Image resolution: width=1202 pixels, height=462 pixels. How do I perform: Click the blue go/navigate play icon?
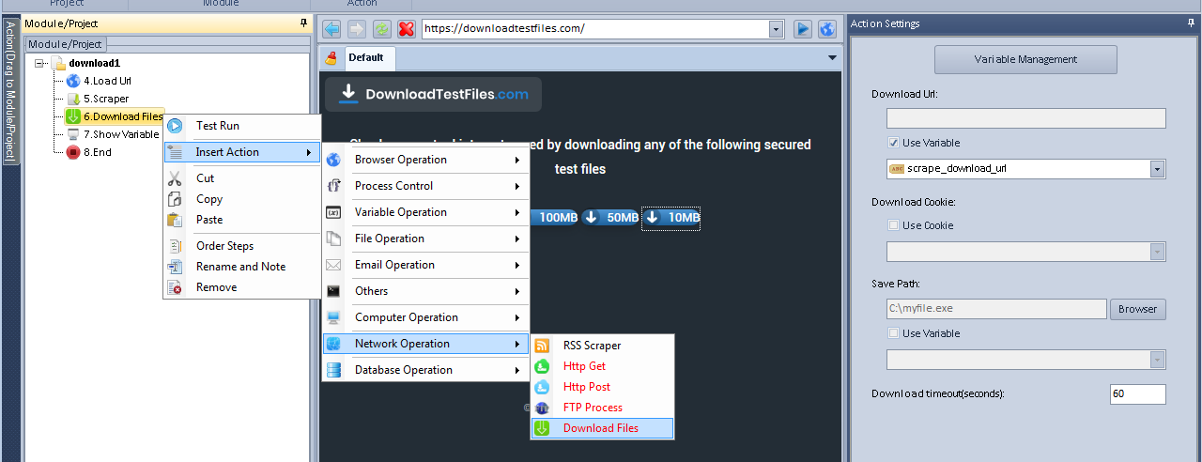803,29
